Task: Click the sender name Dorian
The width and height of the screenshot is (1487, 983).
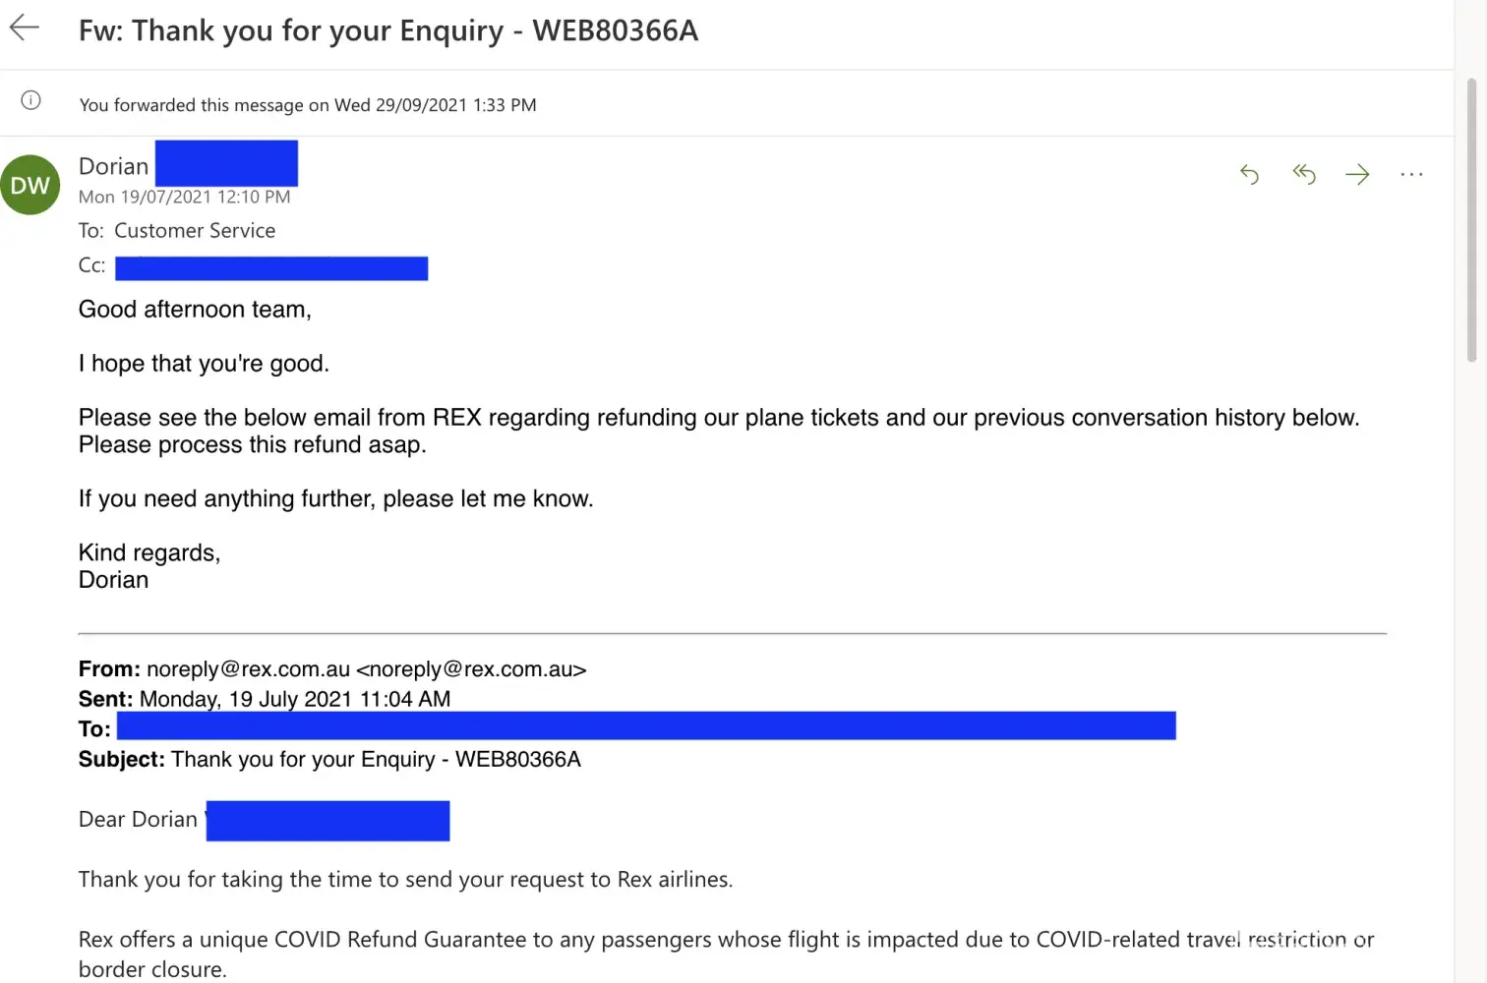Action: coord(114,166)
